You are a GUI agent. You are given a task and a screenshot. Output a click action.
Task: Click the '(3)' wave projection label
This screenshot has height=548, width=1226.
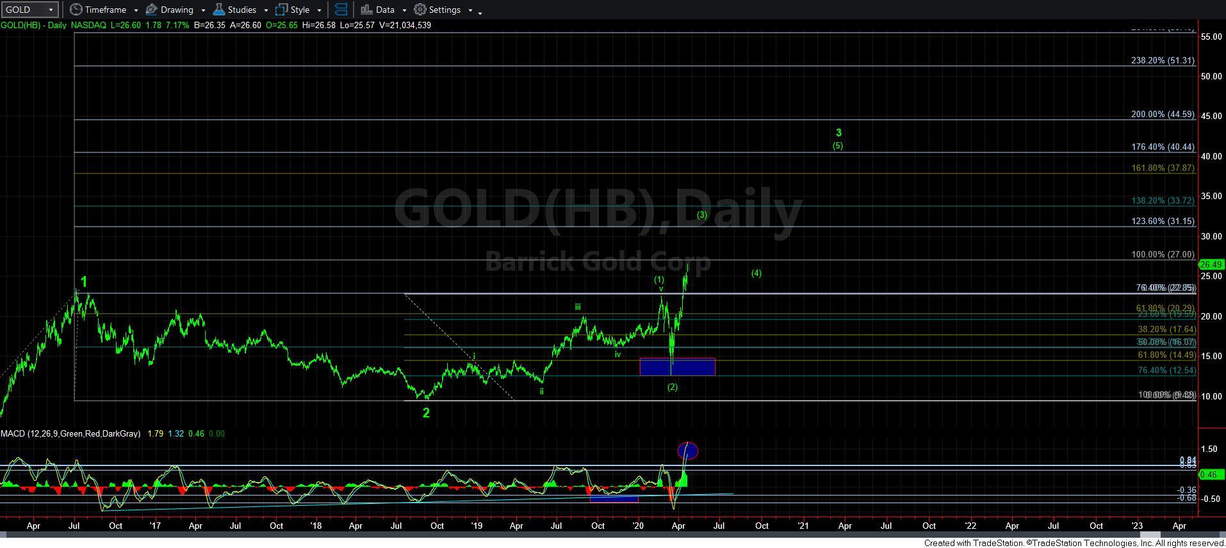(702, 215)
